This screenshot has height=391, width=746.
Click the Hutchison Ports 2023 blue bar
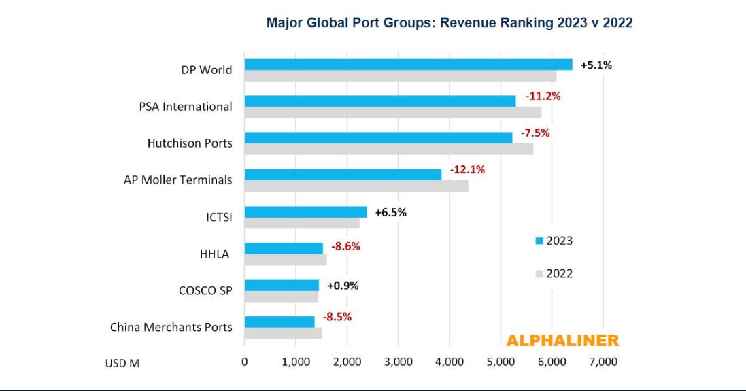pos(378,138)
